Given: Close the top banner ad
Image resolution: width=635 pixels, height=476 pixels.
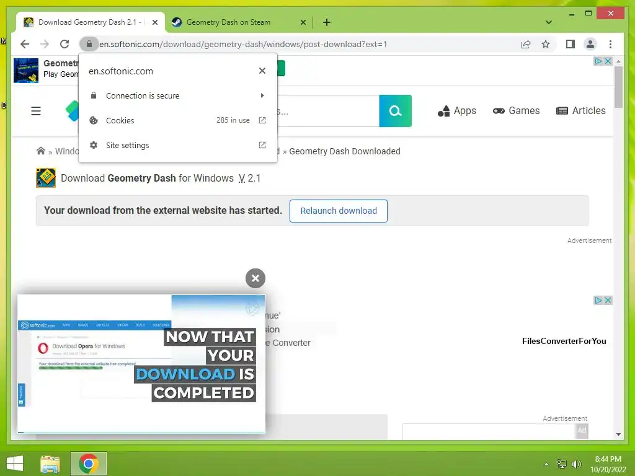Looking at the screenshot, I should tap(608, 61).
